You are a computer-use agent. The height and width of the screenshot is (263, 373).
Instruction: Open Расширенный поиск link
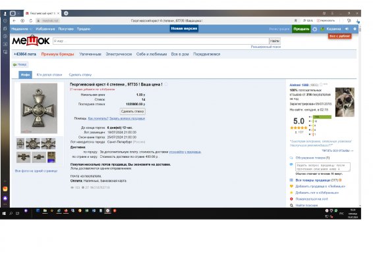click(266, 47)
